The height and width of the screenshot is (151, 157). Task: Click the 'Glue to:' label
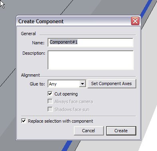point(37,84)
